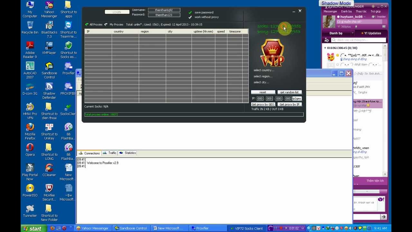
Task: Open Y! Updates tab in Messenger
Action: pyautogui.click(x=371, y=33)
